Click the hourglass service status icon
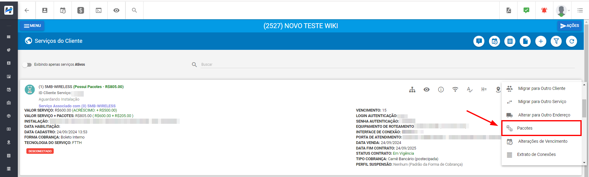Screen dimensions: 589x177 (x=30, y=90)
